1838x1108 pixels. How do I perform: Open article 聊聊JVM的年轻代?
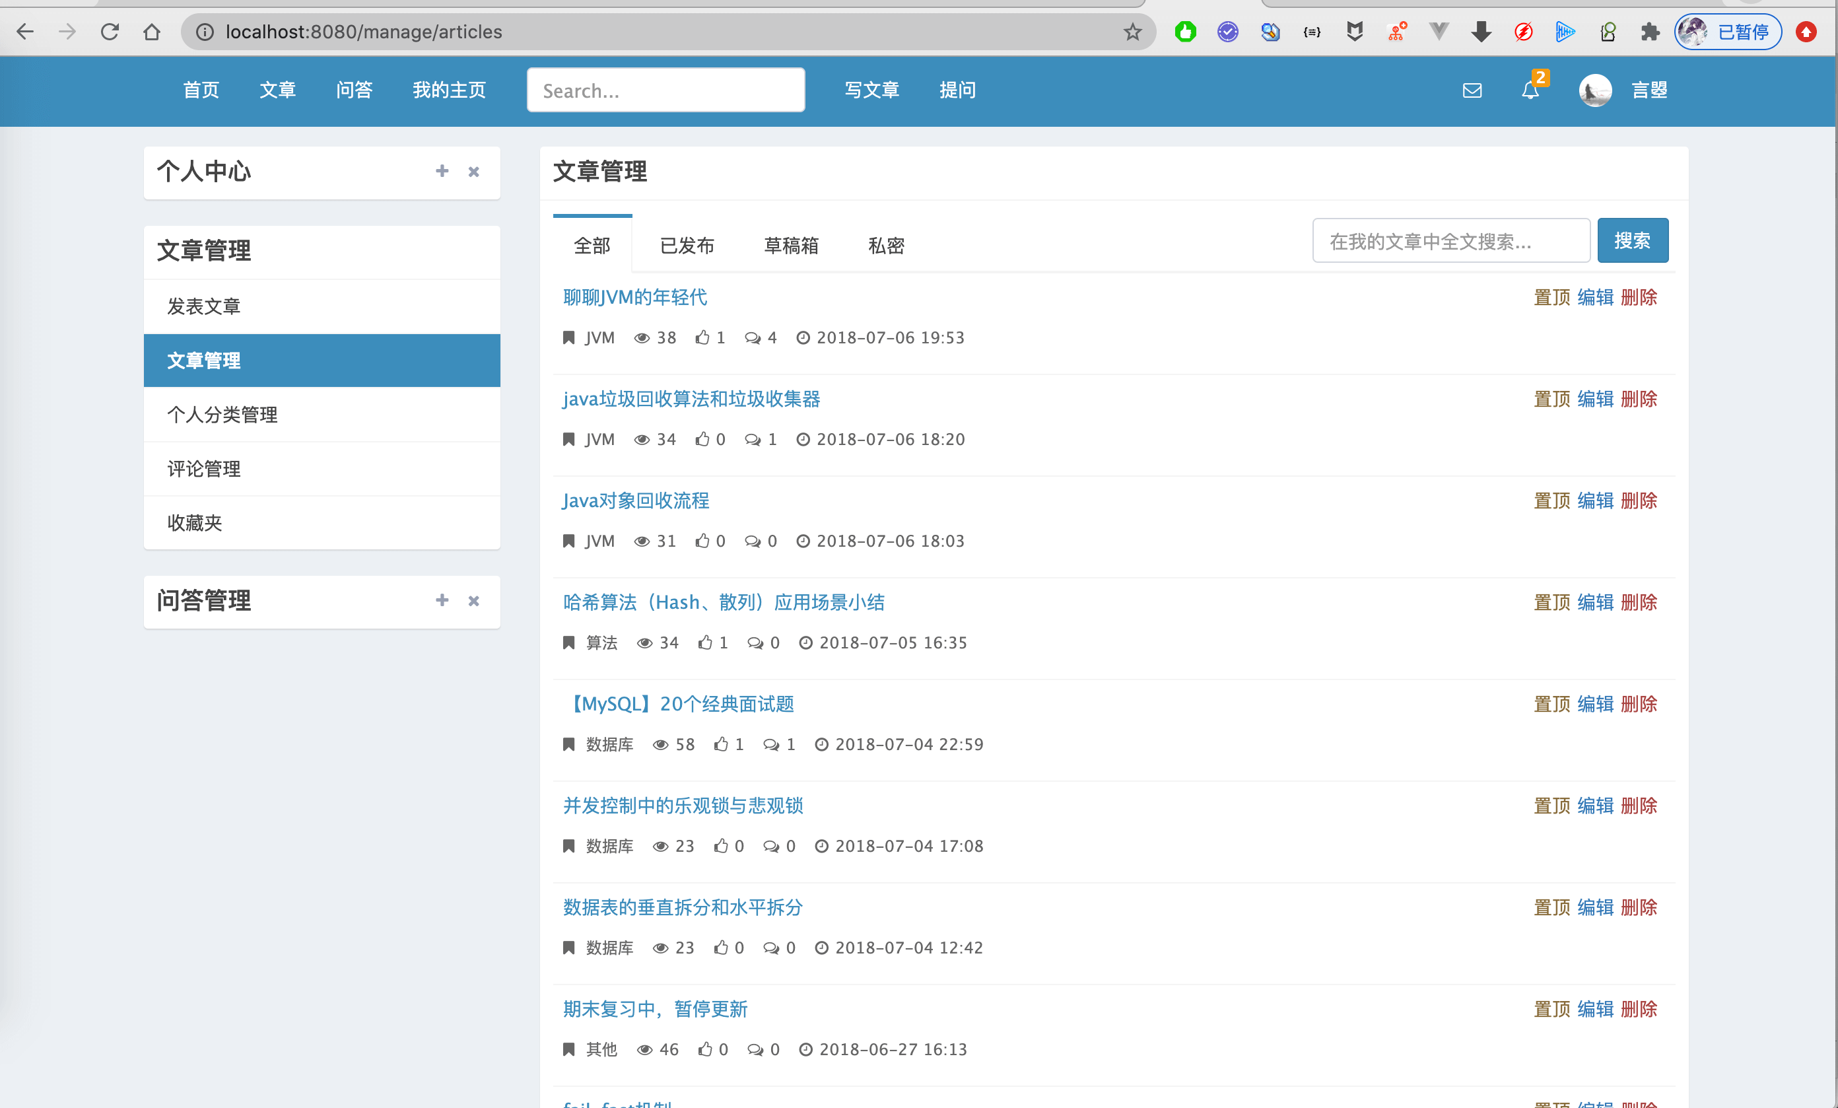(x=635, y=297)
